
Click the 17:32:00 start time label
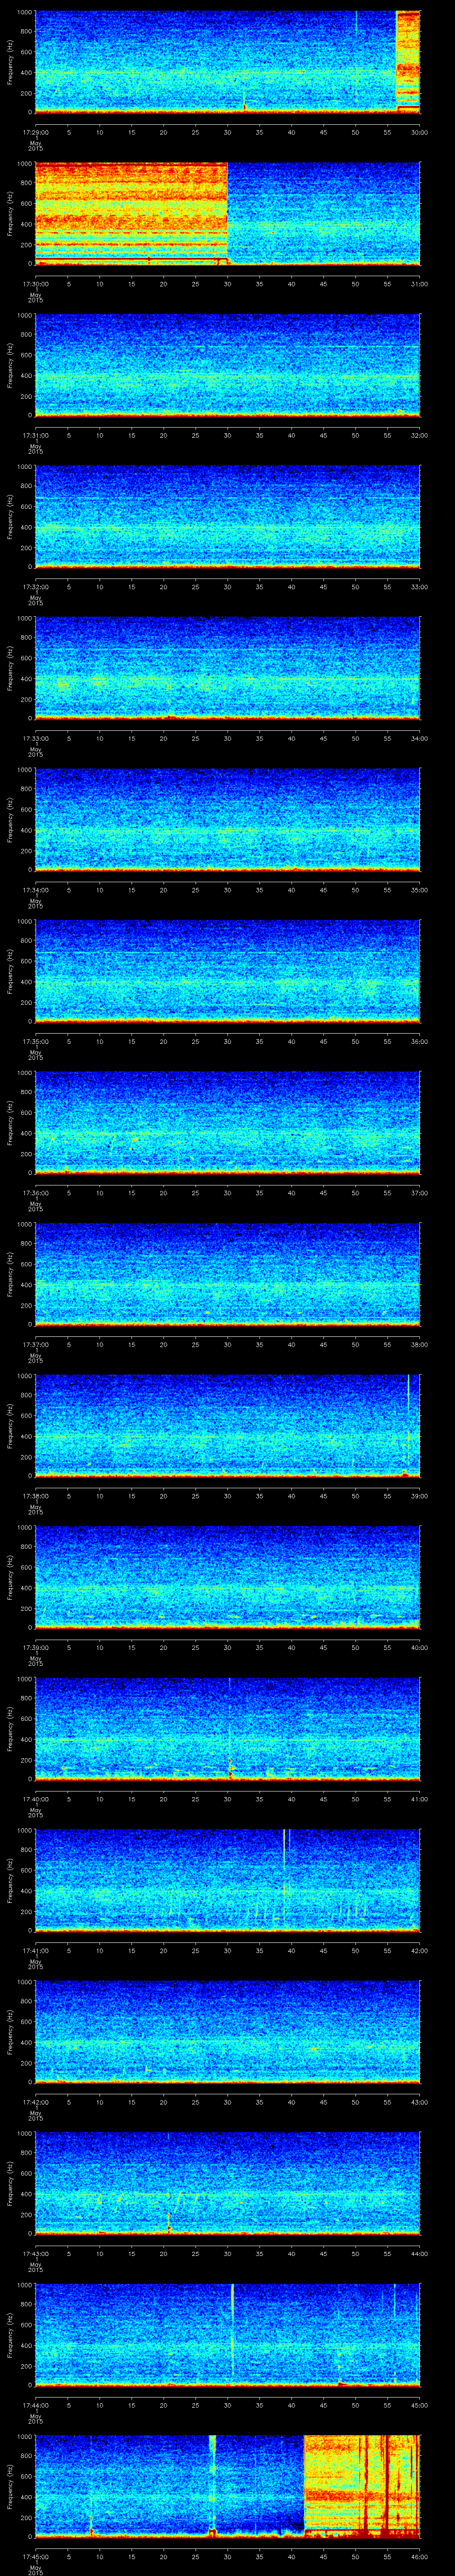point(35,586)
